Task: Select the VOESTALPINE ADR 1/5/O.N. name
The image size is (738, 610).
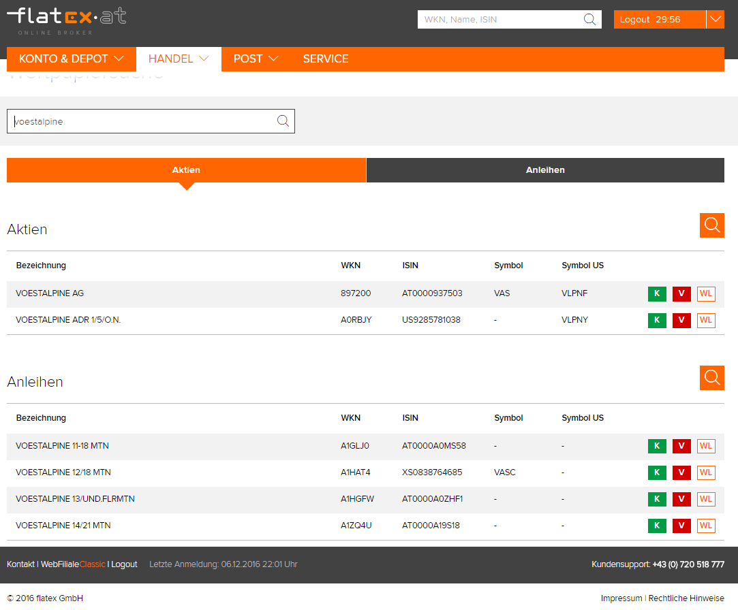Action: click(68, 320)
